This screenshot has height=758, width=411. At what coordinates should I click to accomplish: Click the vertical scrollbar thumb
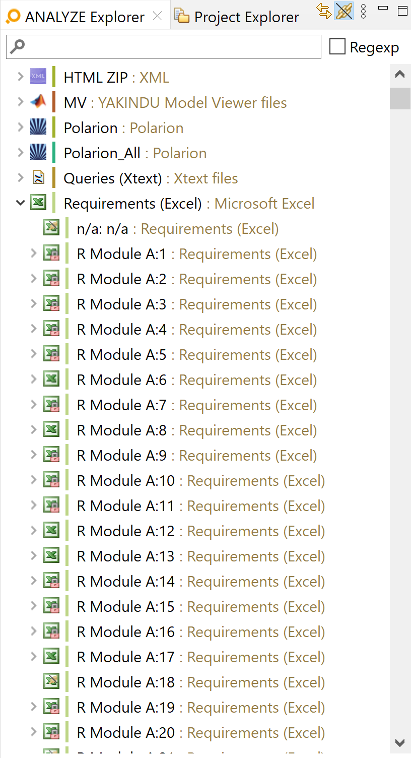click(x=400, y=98)
